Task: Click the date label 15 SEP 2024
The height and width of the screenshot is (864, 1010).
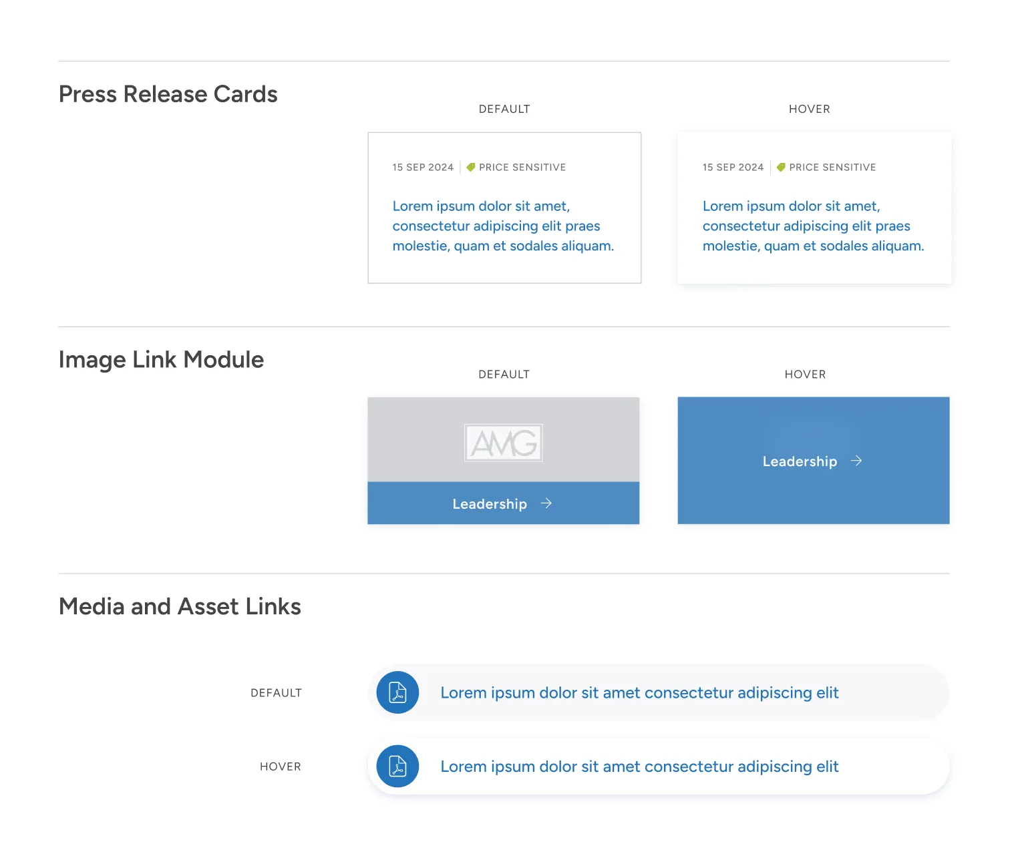Action: click(x=422, y=167)
